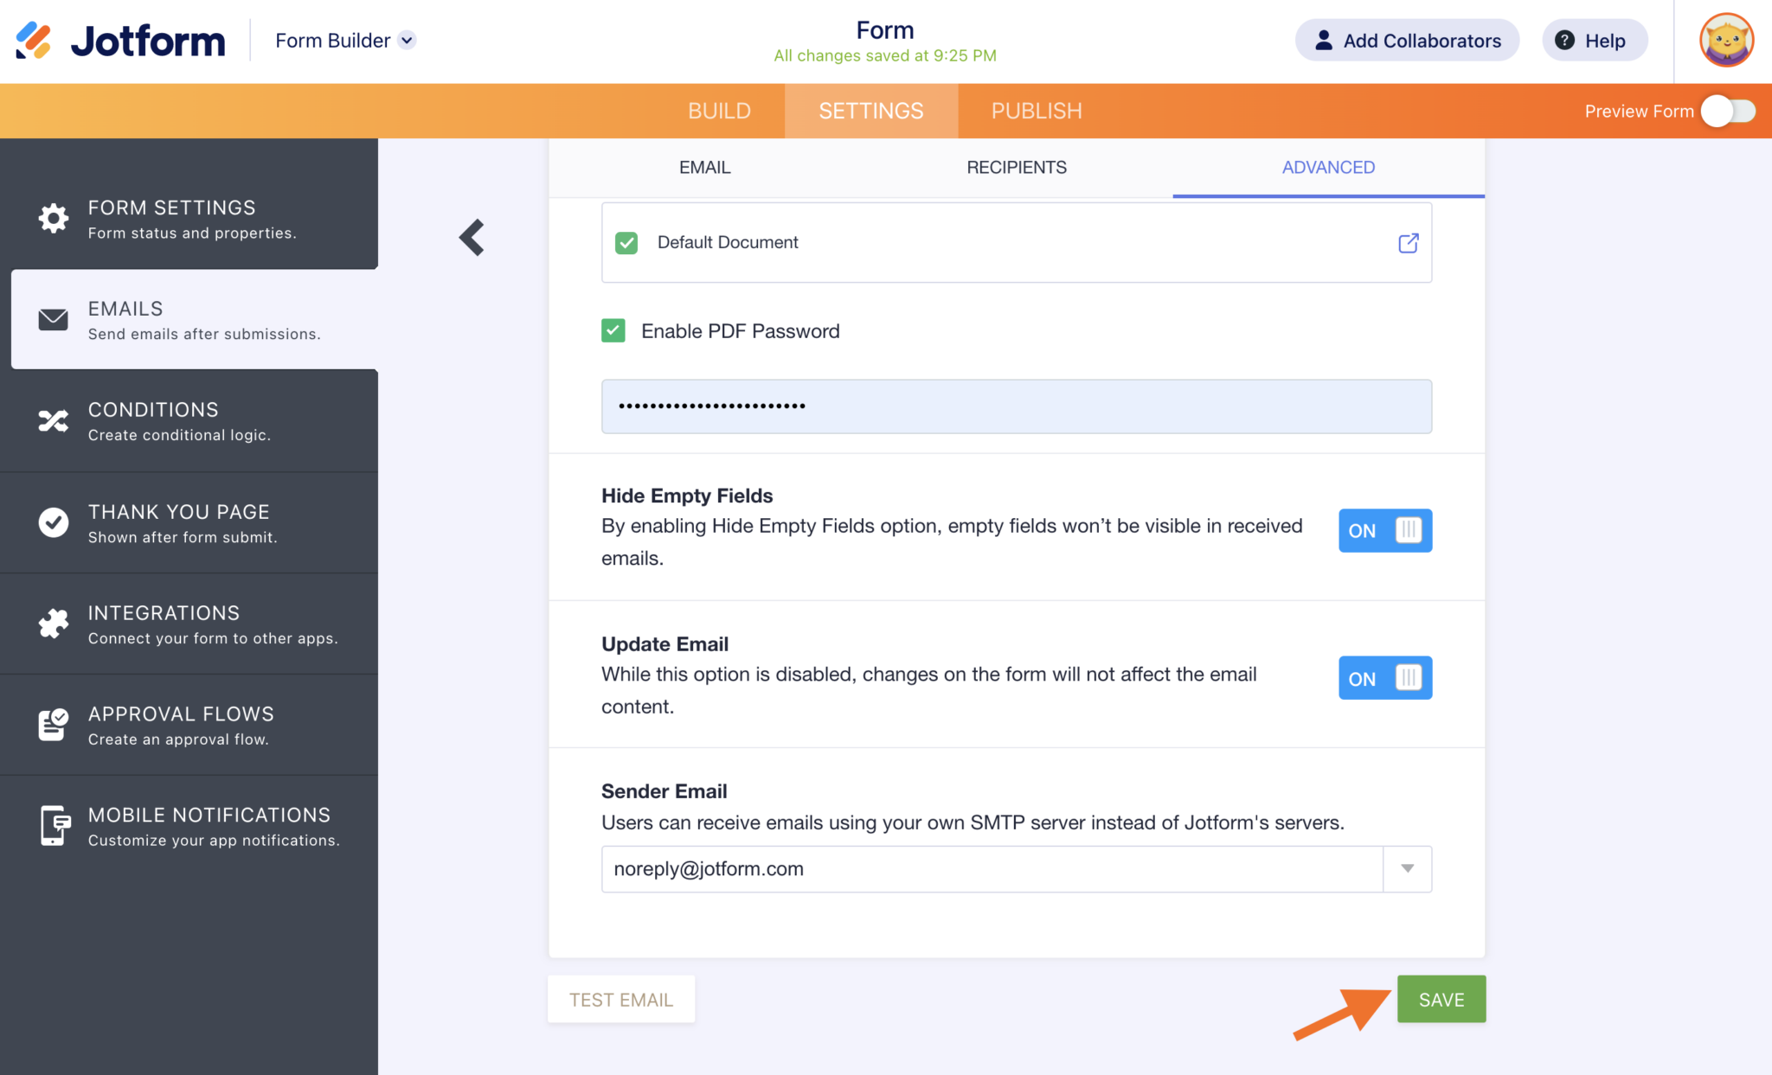Expand the Form Builder dropdown
The image size is (1772, 1075).
[407, 40]
